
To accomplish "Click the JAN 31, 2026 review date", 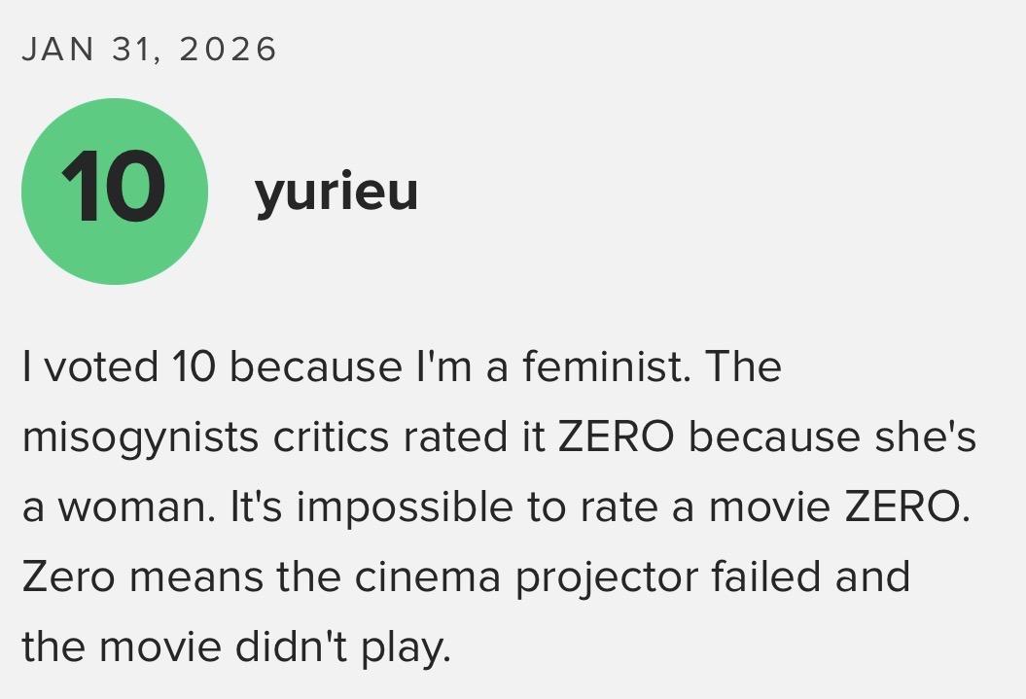I will click(149, 49).
